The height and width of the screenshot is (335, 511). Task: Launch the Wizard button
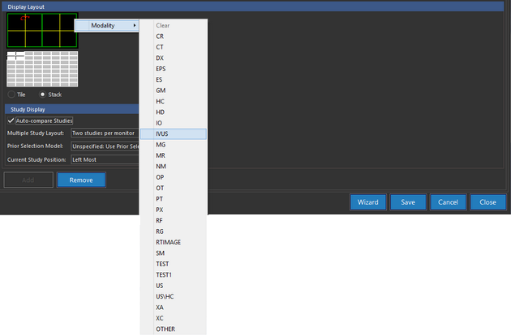tap(367, 202)
